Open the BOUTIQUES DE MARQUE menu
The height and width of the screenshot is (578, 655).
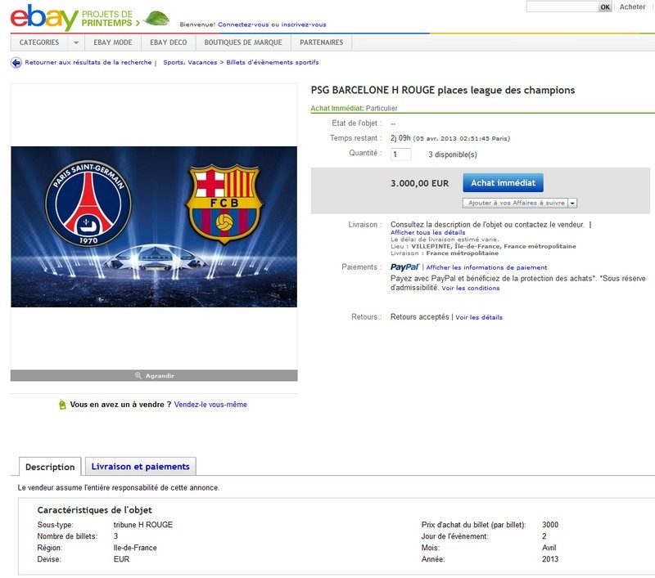243,43
